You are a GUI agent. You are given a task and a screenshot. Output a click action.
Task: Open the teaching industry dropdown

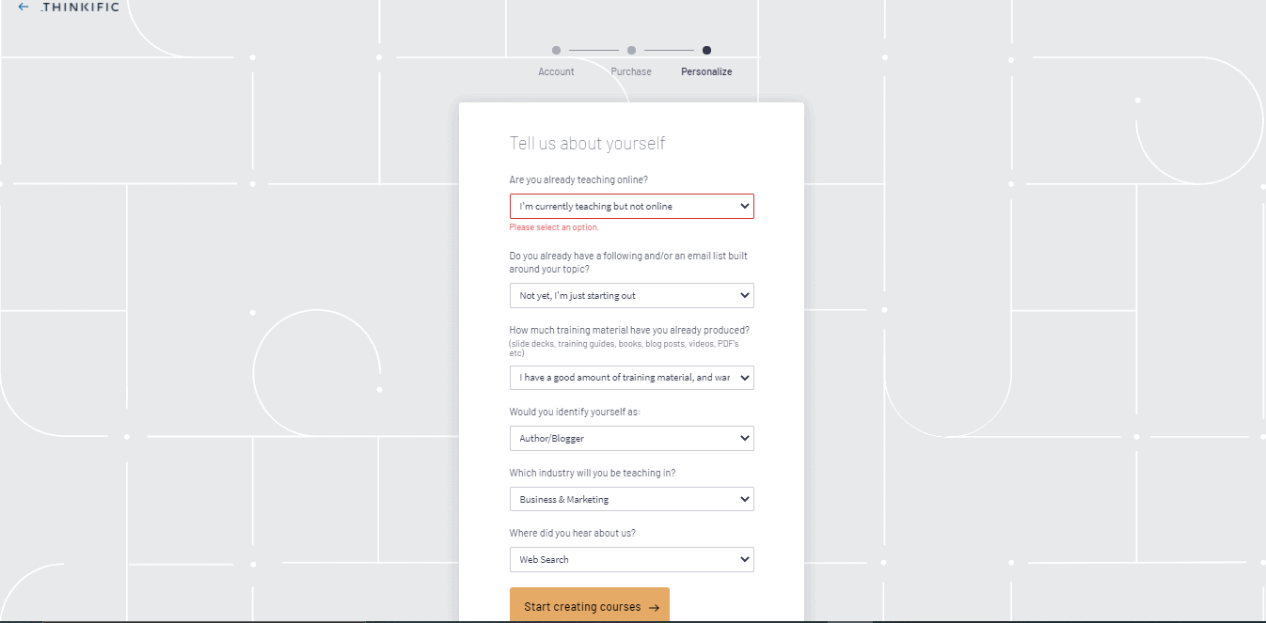(x=631, y=499)
